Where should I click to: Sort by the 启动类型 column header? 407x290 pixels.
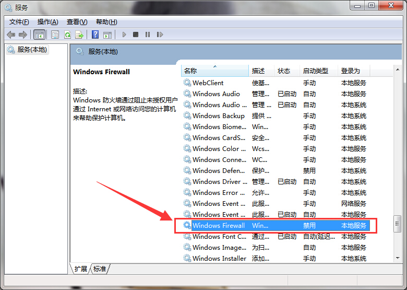coord(316,71)
